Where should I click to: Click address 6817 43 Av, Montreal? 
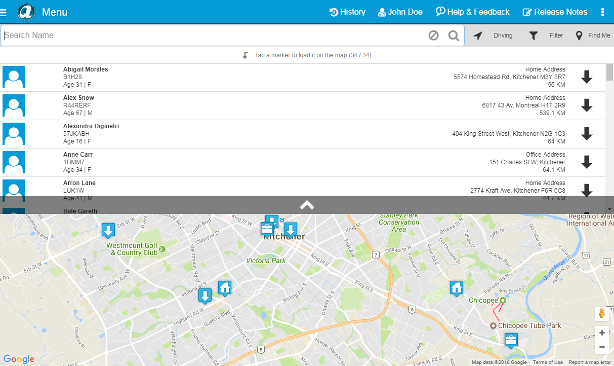pos(523,105)
